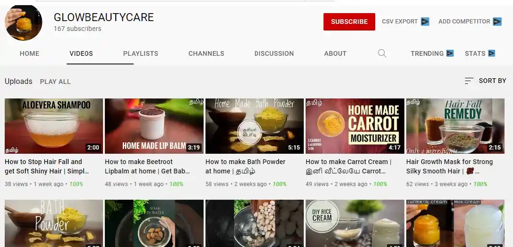Click the 2:00 duration badge
This screenshot has width=513, height=247.
click(93, 148)
